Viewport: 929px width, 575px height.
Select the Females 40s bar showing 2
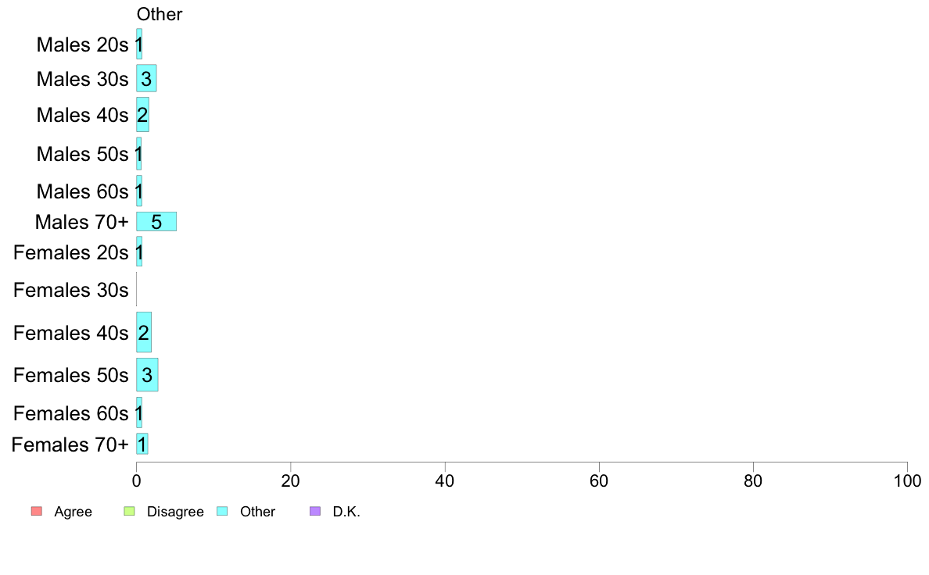tap(144, 333)
